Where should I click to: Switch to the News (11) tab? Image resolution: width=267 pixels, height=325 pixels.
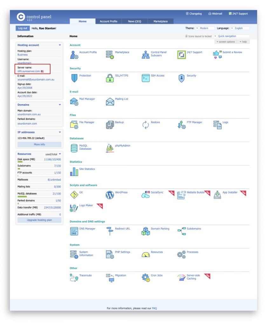pos(134,21)
